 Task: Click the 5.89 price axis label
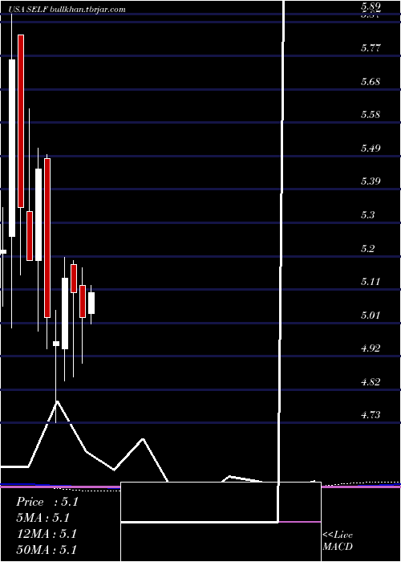[x=371, y=6]
